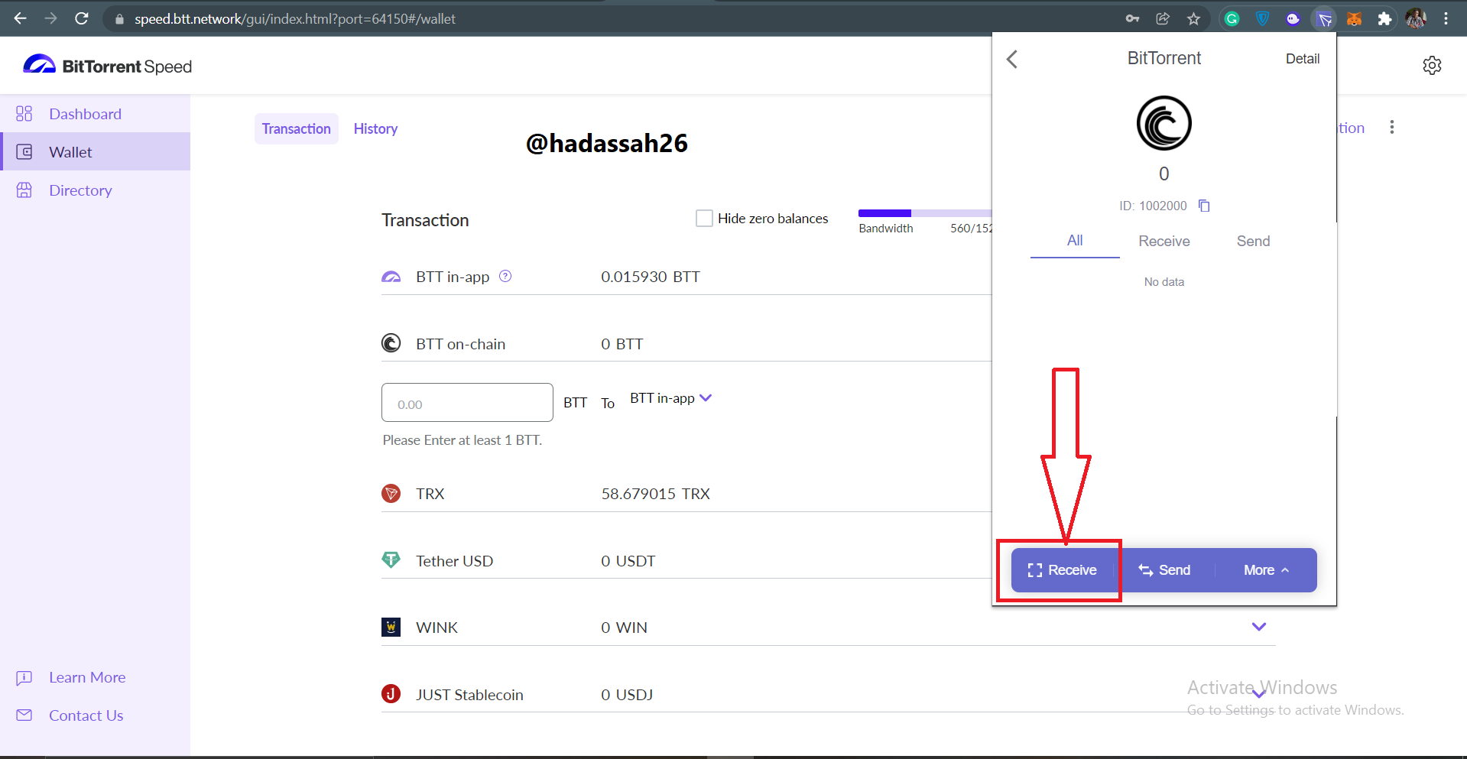Click the BTT on-chain token icon
The width and height of the screenshot is (1467, 759).
[x=391, y=343]
